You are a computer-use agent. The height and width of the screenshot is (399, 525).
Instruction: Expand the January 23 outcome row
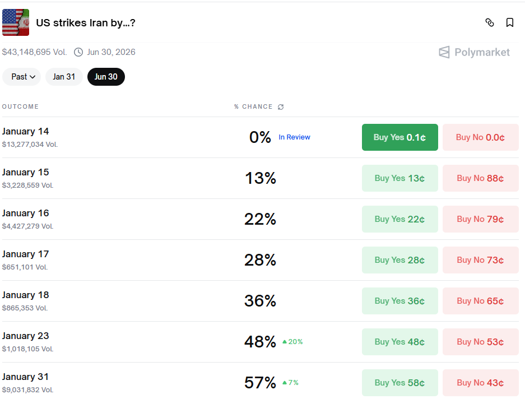112,342
